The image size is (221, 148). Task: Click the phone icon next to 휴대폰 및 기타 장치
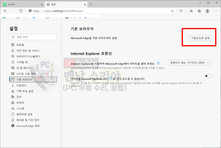[13, 120]
